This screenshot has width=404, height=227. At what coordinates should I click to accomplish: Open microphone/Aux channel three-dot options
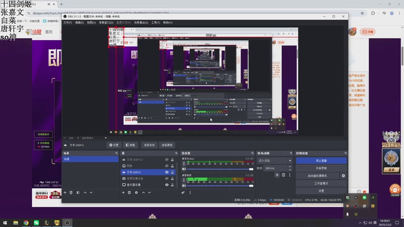coord(184,163)
